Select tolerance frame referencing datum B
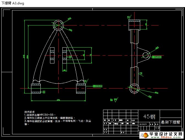The image size is (185, 140). coord(157,57)
